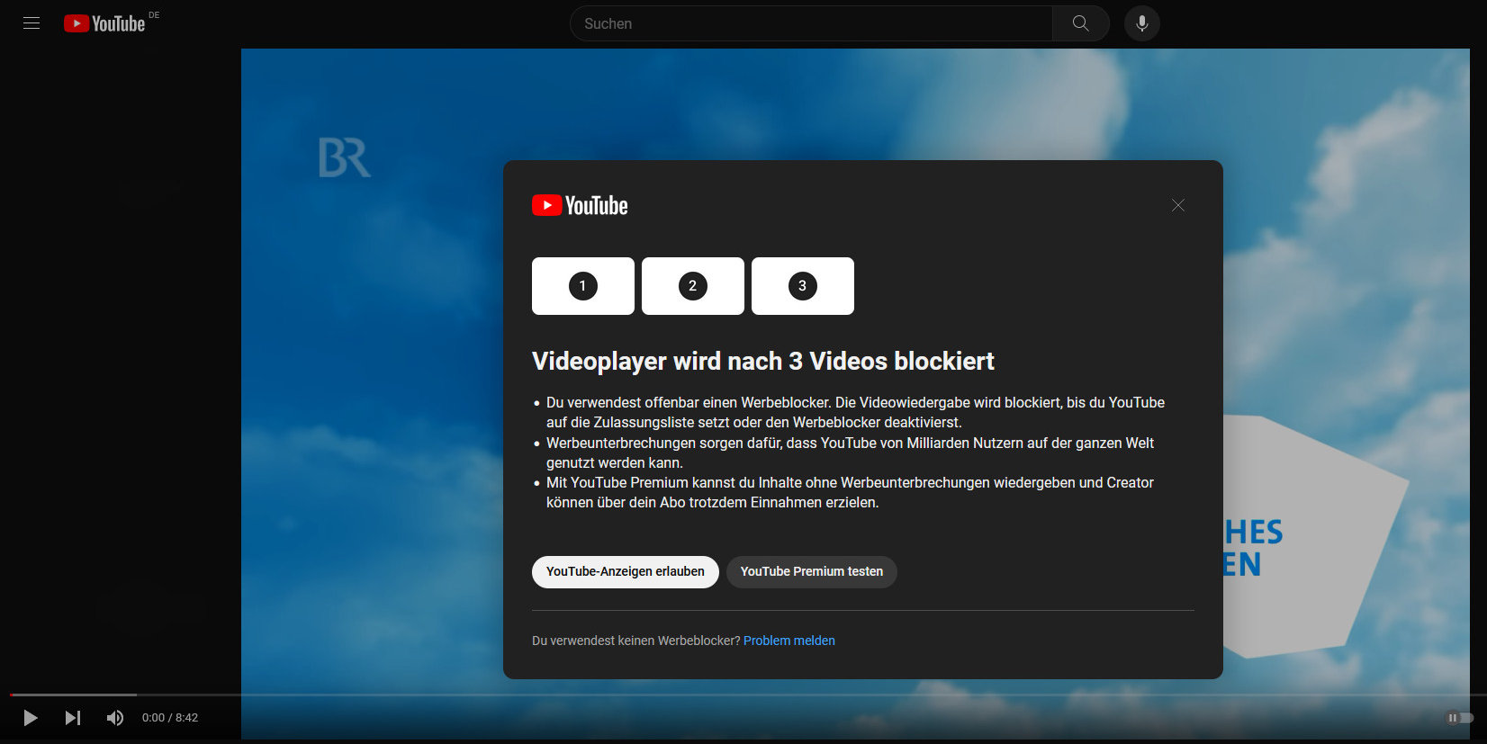Viewport: 1487px width, 744px height.
Task: Focus the Suchen search field
Action: (x=811, y=23)
